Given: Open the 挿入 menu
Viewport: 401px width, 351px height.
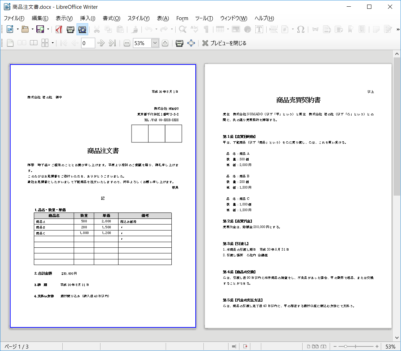Looking at the screenshot, I should (x=88, y=18).
